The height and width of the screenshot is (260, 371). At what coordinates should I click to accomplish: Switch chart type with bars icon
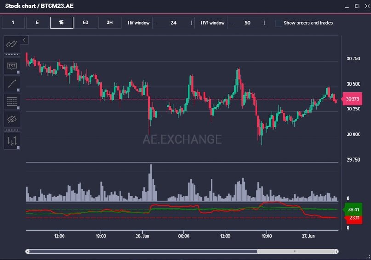click(12, 141)
